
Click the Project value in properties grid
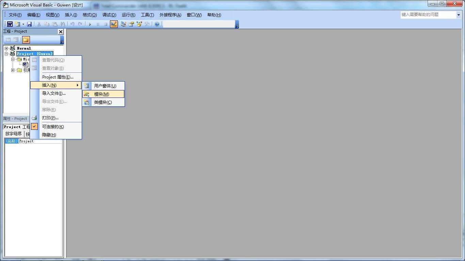point(40,141)
